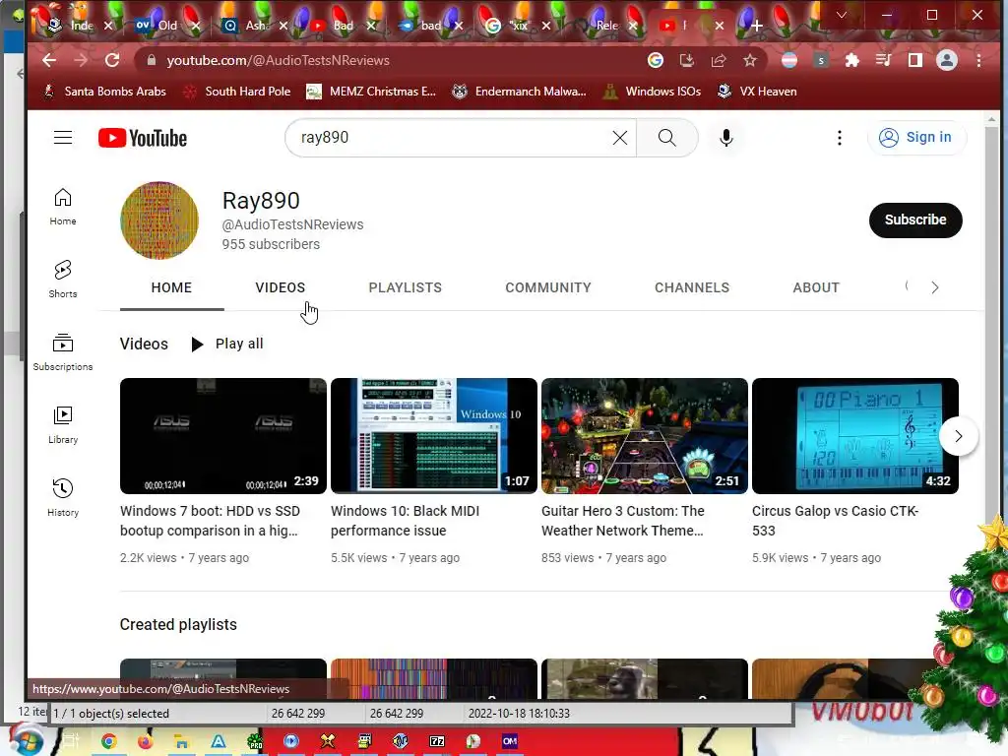
Task: Switch to the HOME channel tab
Action: 171,287
